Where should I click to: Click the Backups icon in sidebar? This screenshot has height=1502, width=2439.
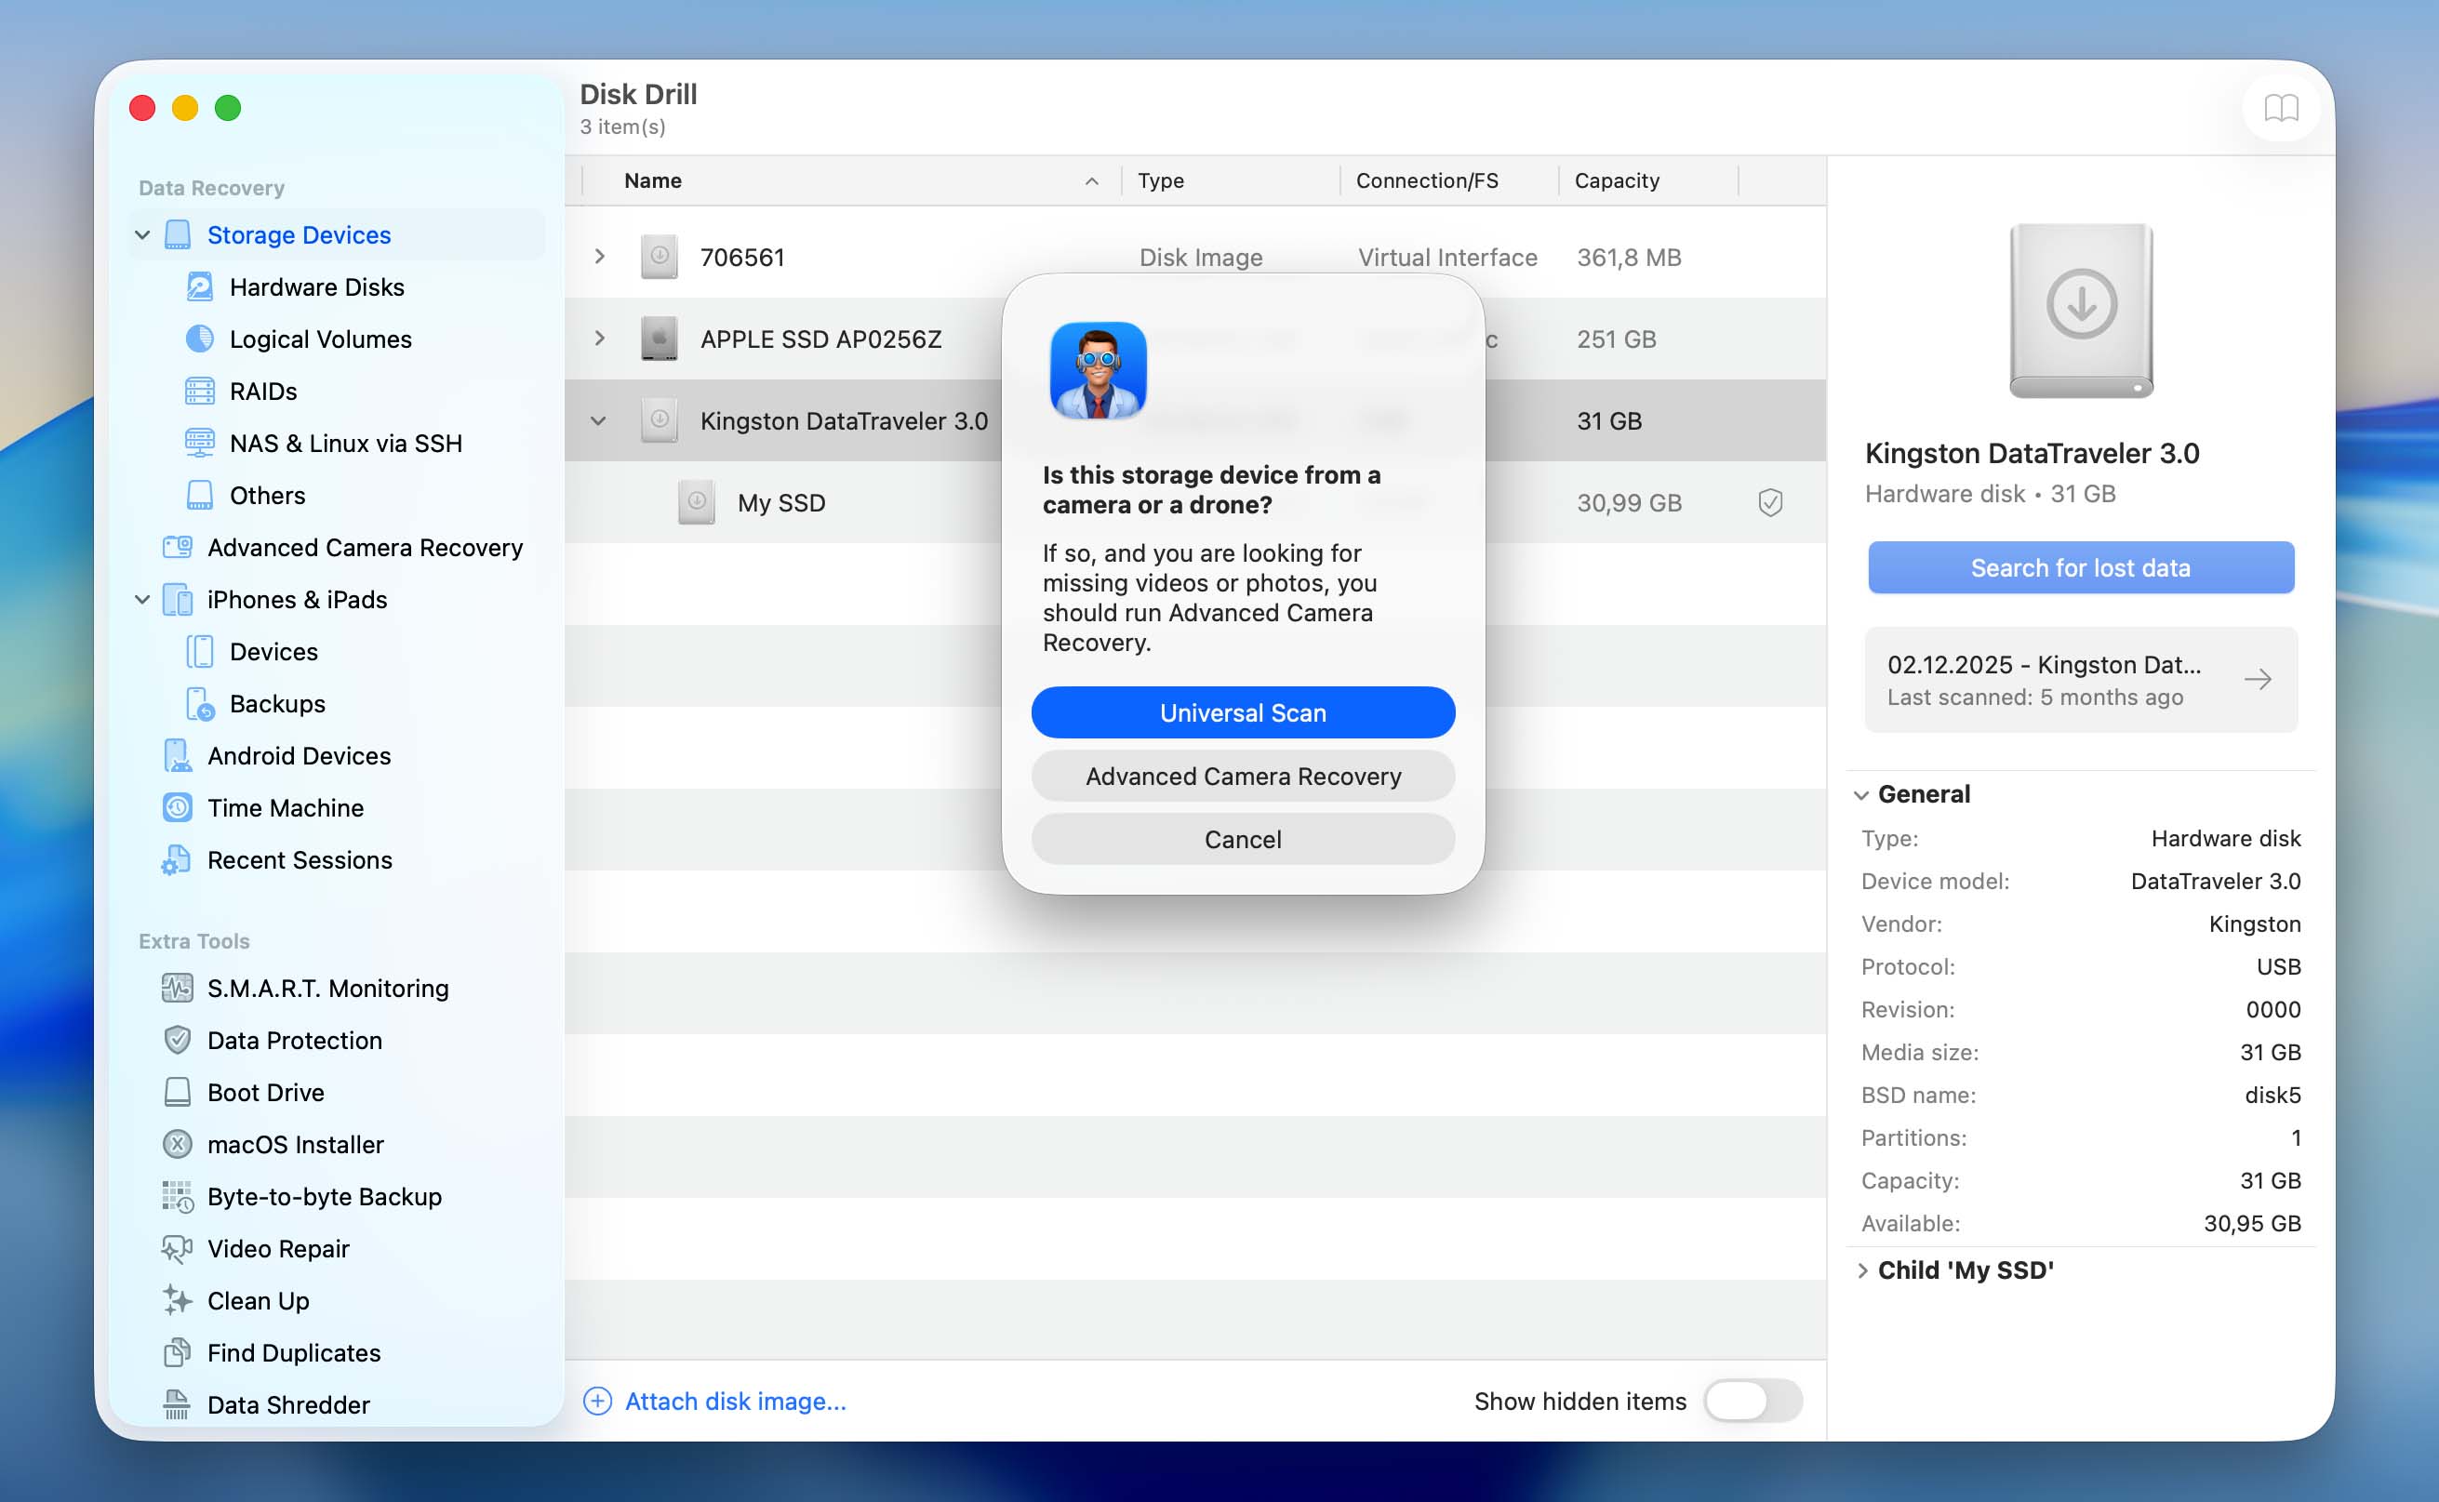tap(200, 703)
